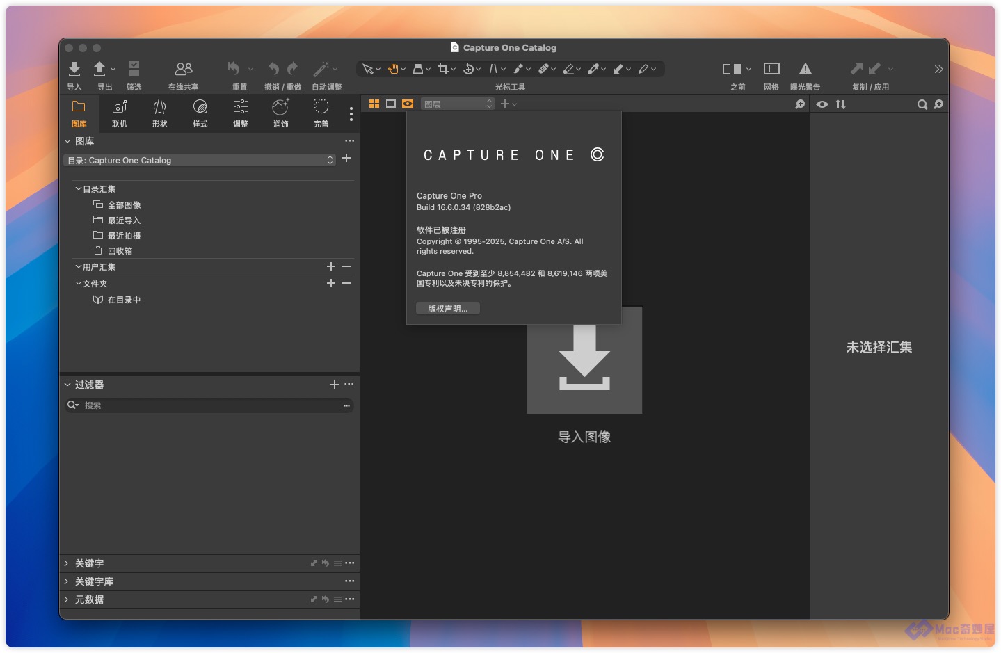Open the 图层 layer dropdown
Image resolution: width=1001 pixels, height=653 pixels.
pos(458,104)
